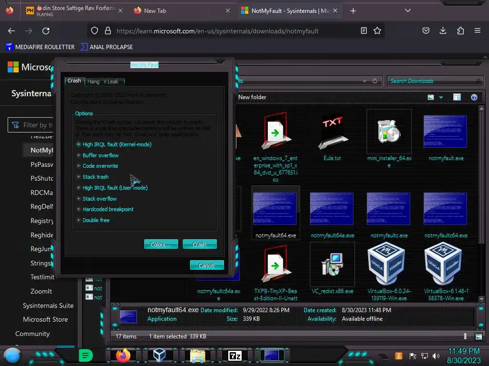Click the Filter by title field

(31, 125)
